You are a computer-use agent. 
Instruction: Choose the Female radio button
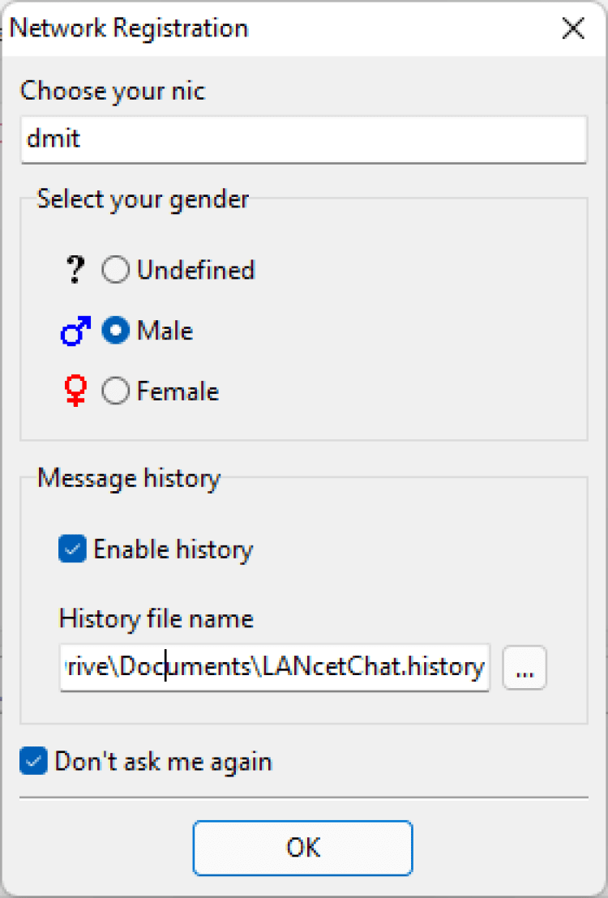[x=116, y=392]
